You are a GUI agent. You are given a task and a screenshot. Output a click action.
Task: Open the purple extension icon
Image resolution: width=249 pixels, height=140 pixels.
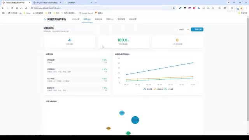(189, 8)
